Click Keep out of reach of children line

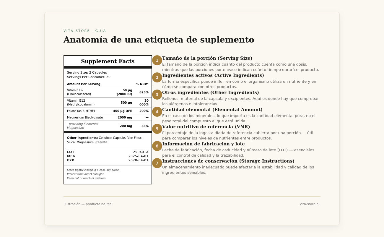tap(87, 178)
